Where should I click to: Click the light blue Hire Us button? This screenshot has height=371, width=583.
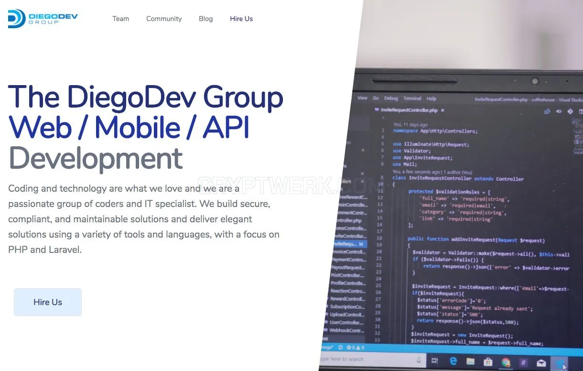(x=48, y=302)
